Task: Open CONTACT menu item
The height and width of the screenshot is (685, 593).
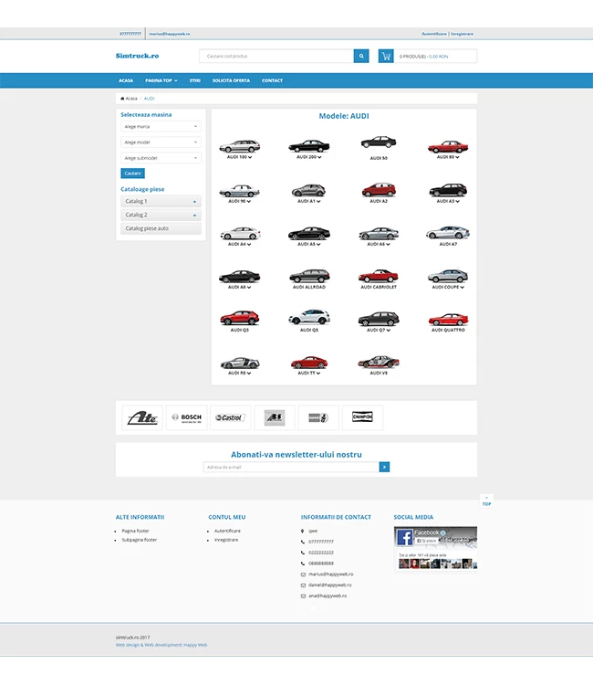Action: click(x=272, y=80)
